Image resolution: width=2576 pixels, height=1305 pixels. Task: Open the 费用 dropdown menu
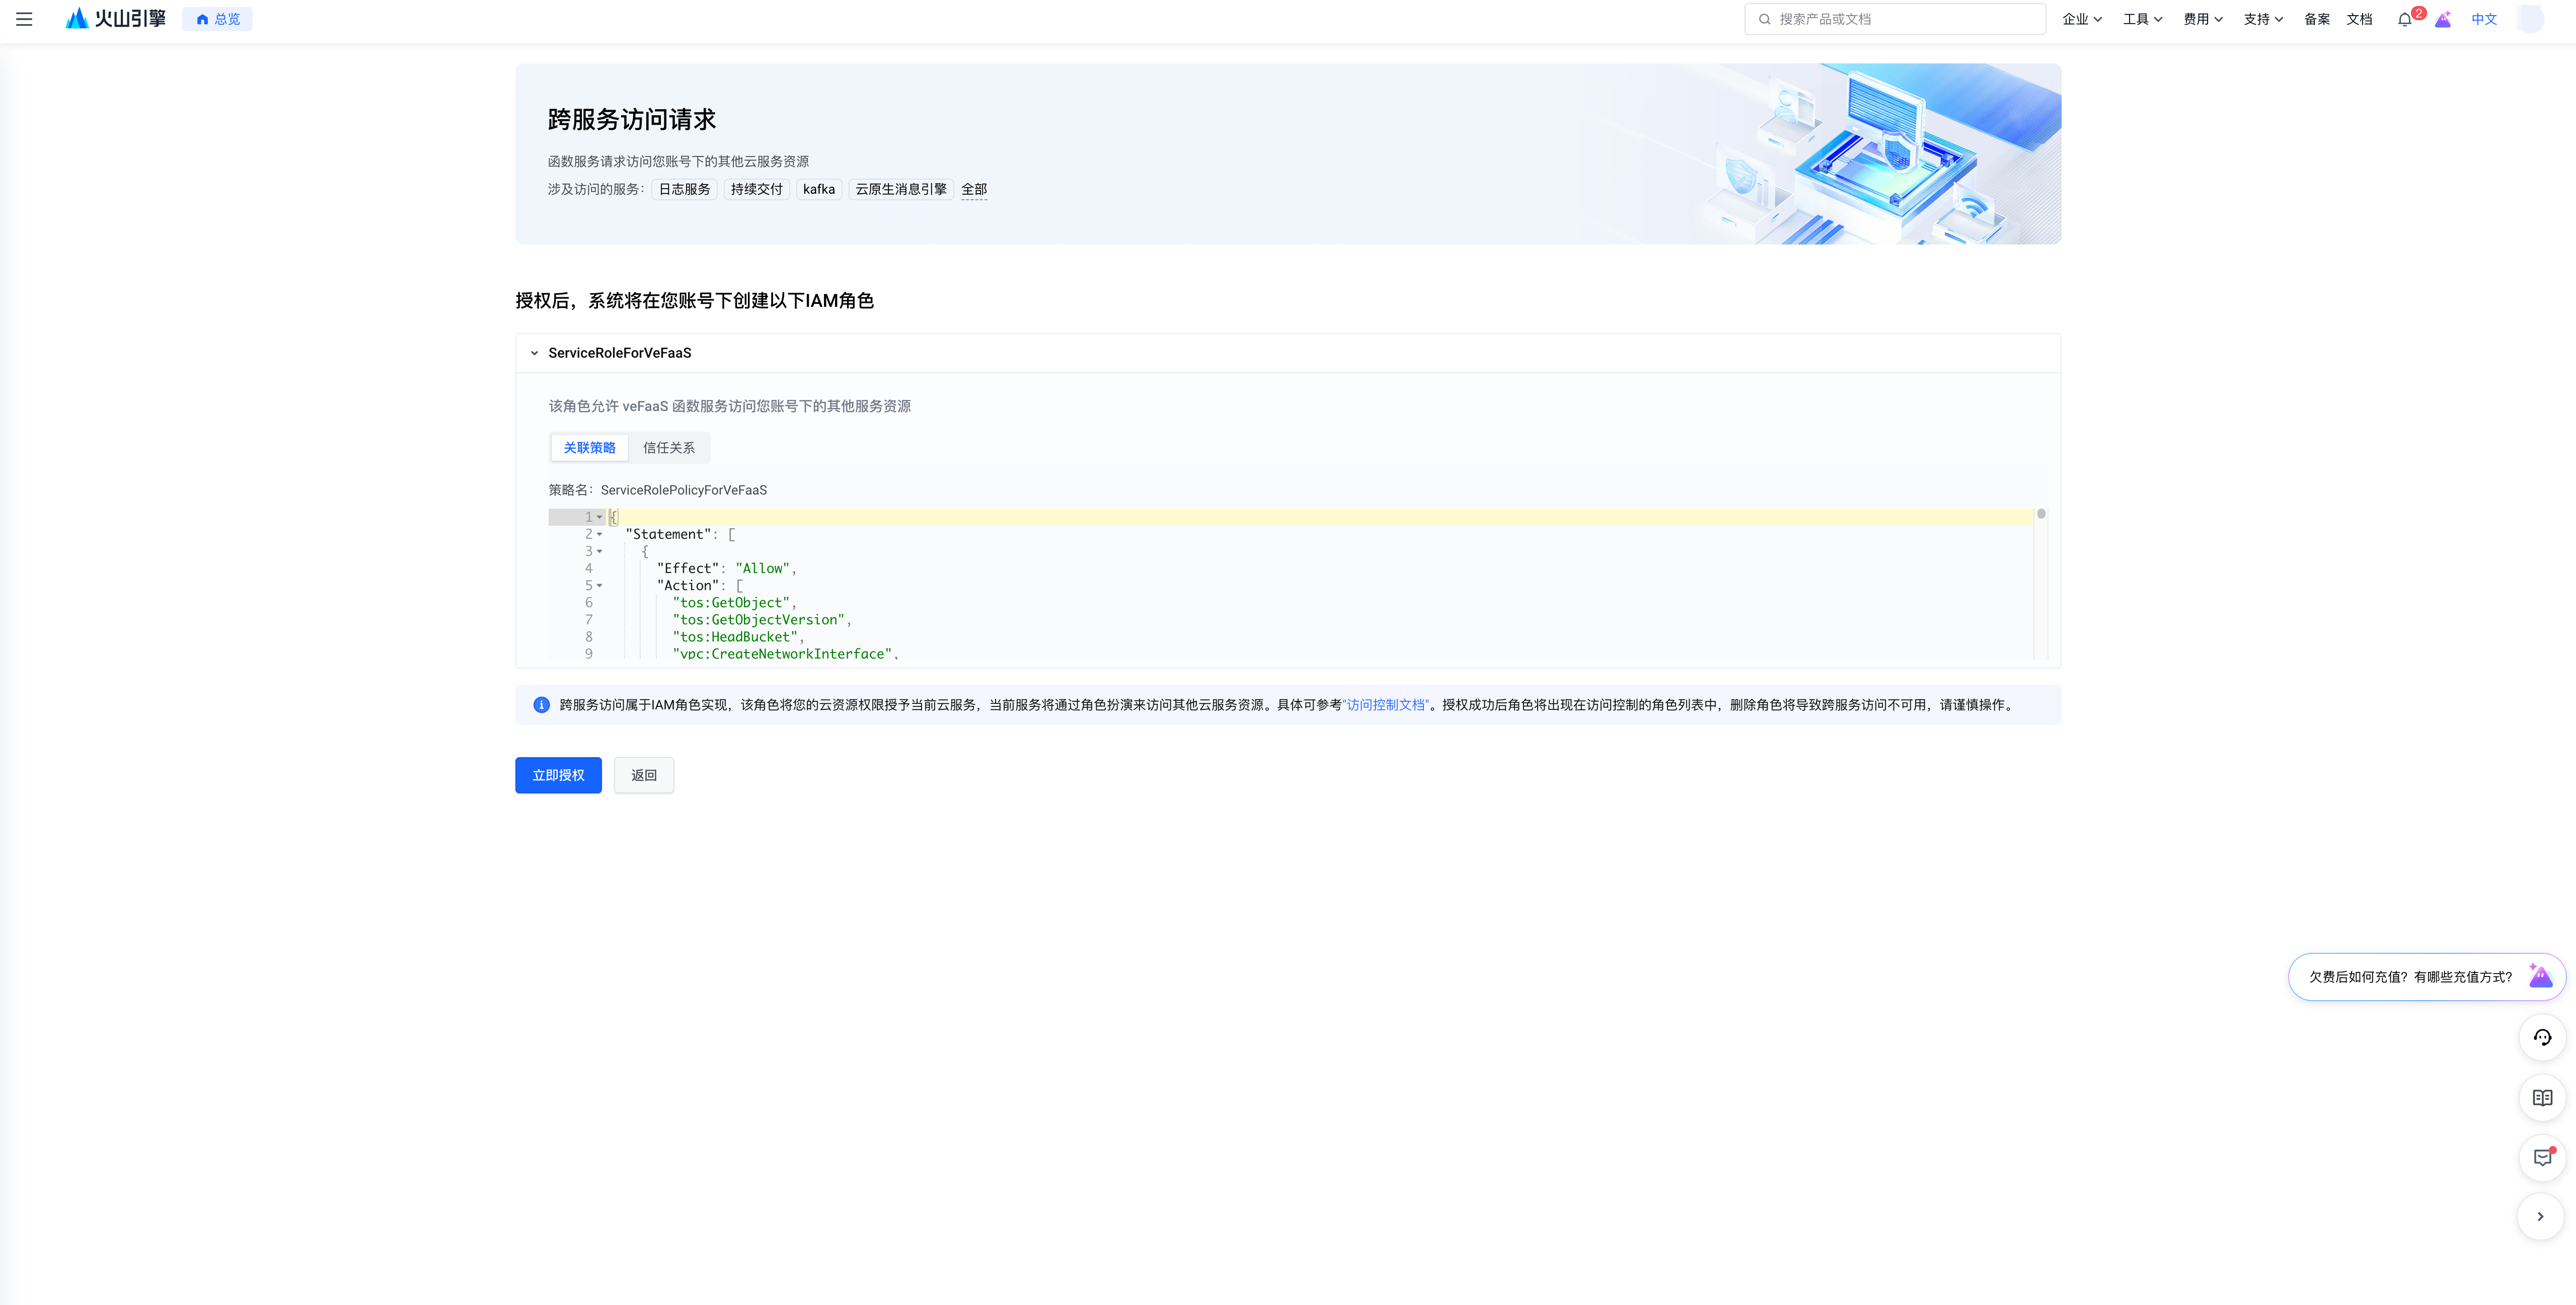pyautogui.click(x=2202, y=19)
